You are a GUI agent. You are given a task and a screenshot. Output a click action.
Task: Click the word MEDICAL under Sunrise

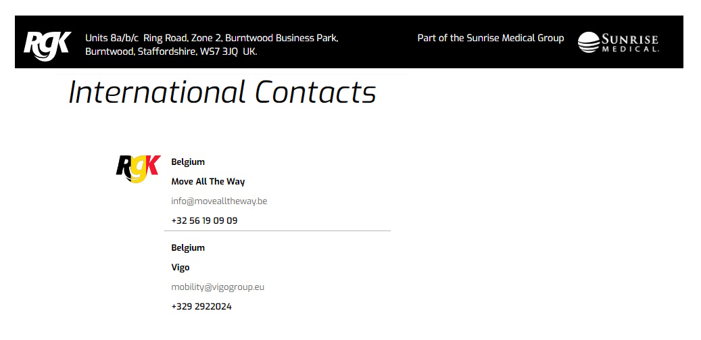(629, 49)
